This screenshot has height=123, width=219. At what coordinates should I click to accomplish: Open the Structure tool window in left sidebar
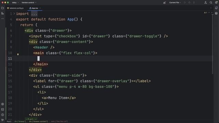[2, 13]
